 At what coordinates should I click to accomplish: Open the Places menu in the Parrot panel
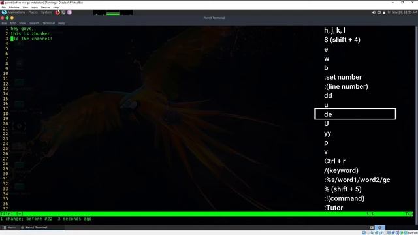point(33,12)
